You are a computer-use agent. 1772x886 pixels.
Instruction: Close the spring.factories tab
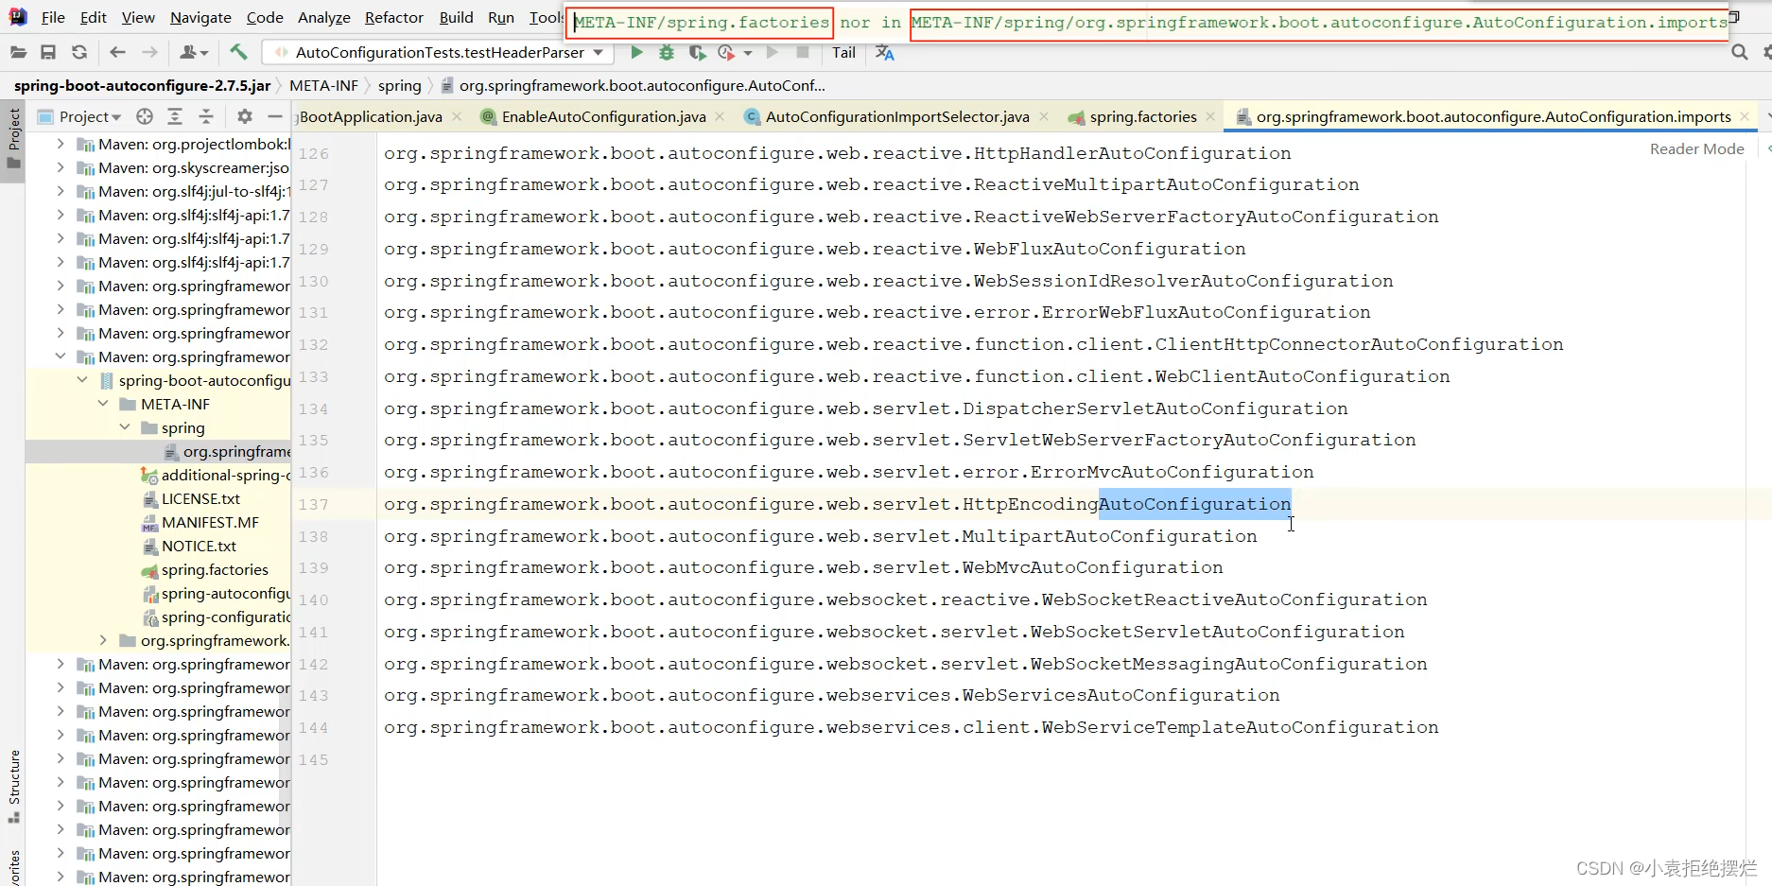click(x=1210, y=116)
